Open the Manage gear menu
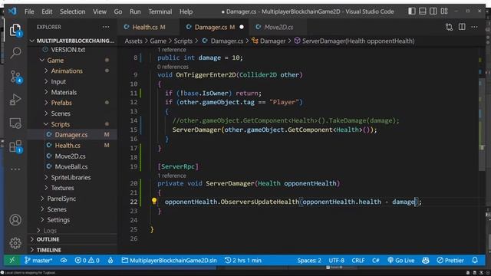This screenshot has height=276, width=491. (15, 243)
